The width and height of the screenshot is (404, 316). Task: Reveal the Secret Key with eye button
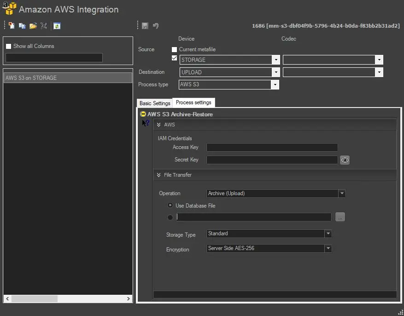click(345, 160)
